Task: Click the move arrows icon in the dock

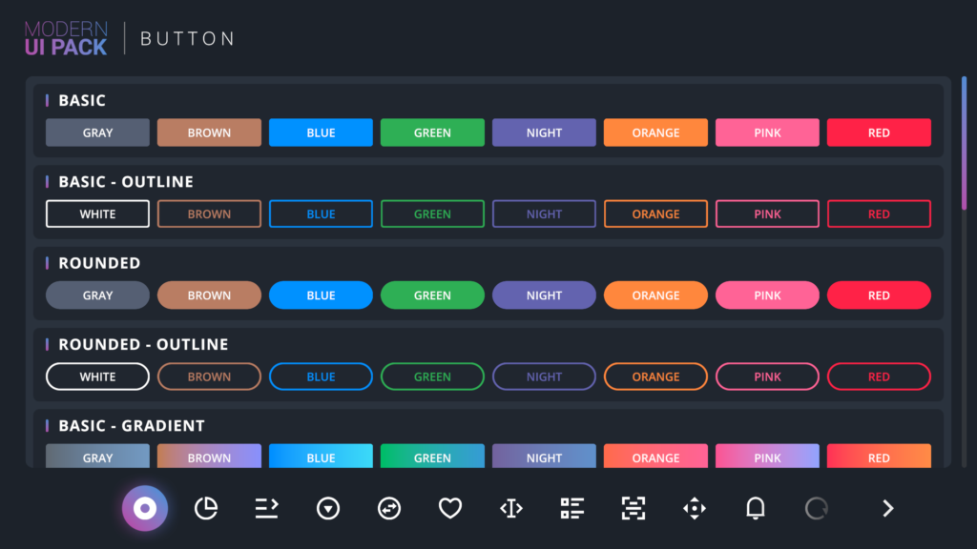Action: (x=695, y=508)
